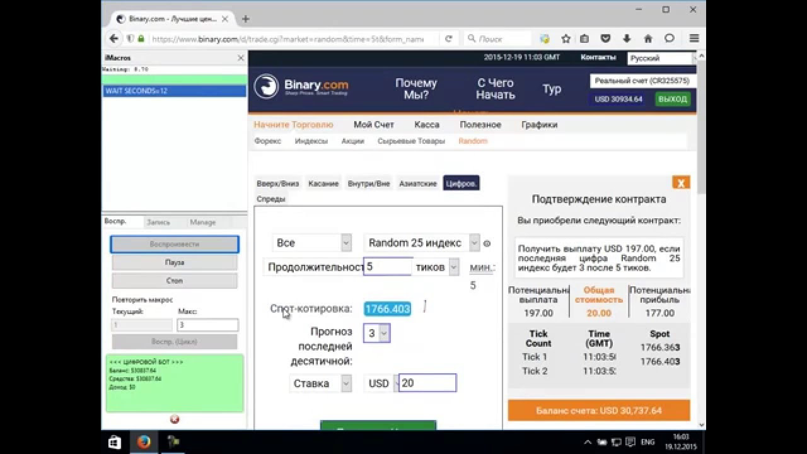
Task: Switch to Касание trade tab
Action: coord(323,183)
